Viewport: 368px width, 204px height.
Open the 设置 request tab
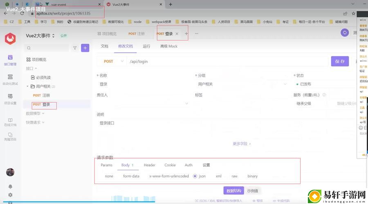[206, 165]
